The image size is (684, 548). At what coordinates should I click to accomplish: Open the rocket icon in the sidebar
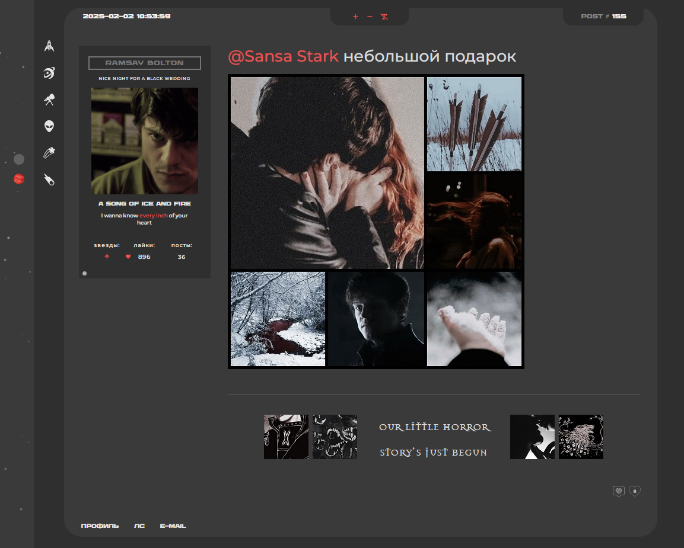pos(49,46)
